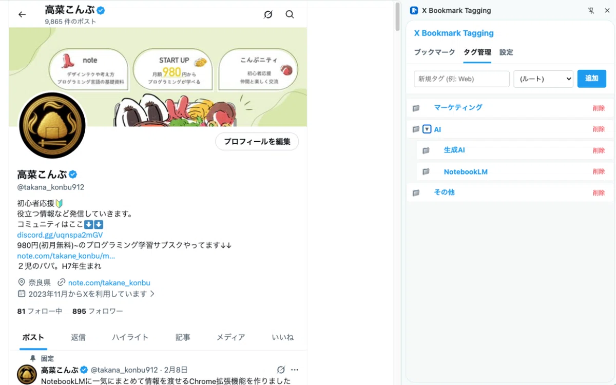The width and height of the screenshot is (616, 385).
Task: Switch to the ブックマーク tab
Action: pos(435,52)
